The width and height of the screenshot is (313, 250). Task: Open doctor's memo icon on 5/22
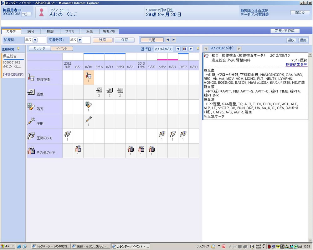tap(162, 135)
